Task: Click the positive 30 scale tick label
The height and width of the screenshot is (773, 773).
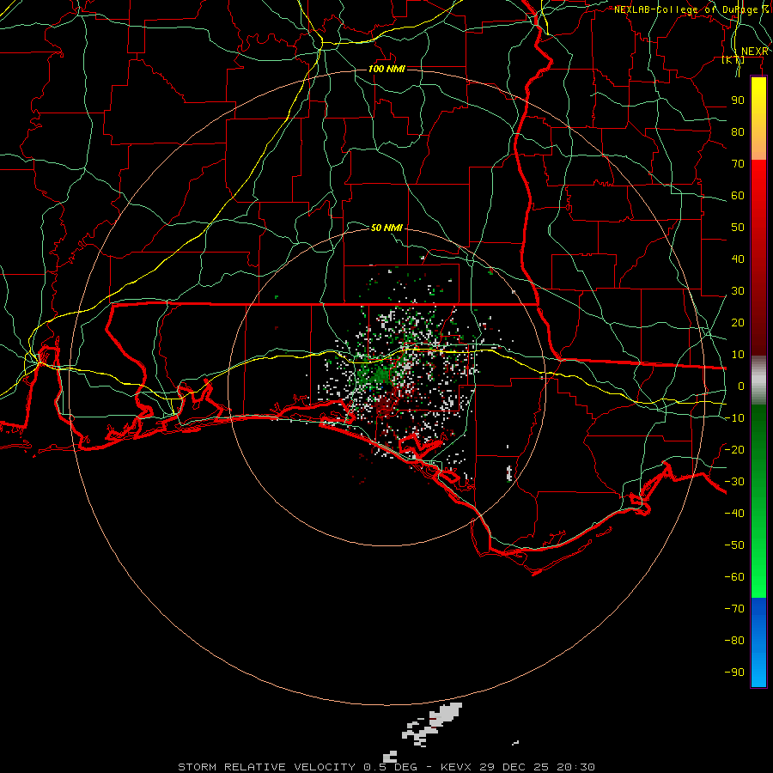Action: (x=738, y=291)
